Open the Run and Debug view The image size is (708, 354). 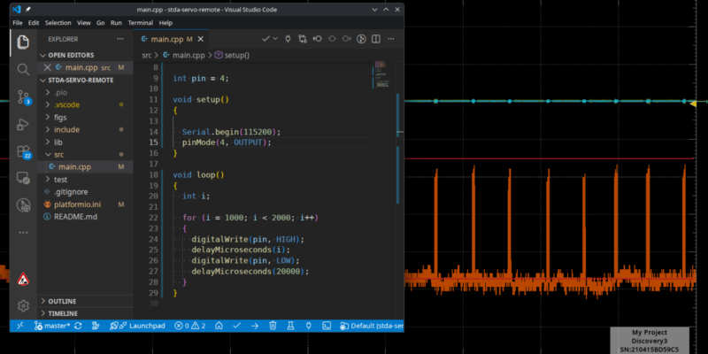24,125
